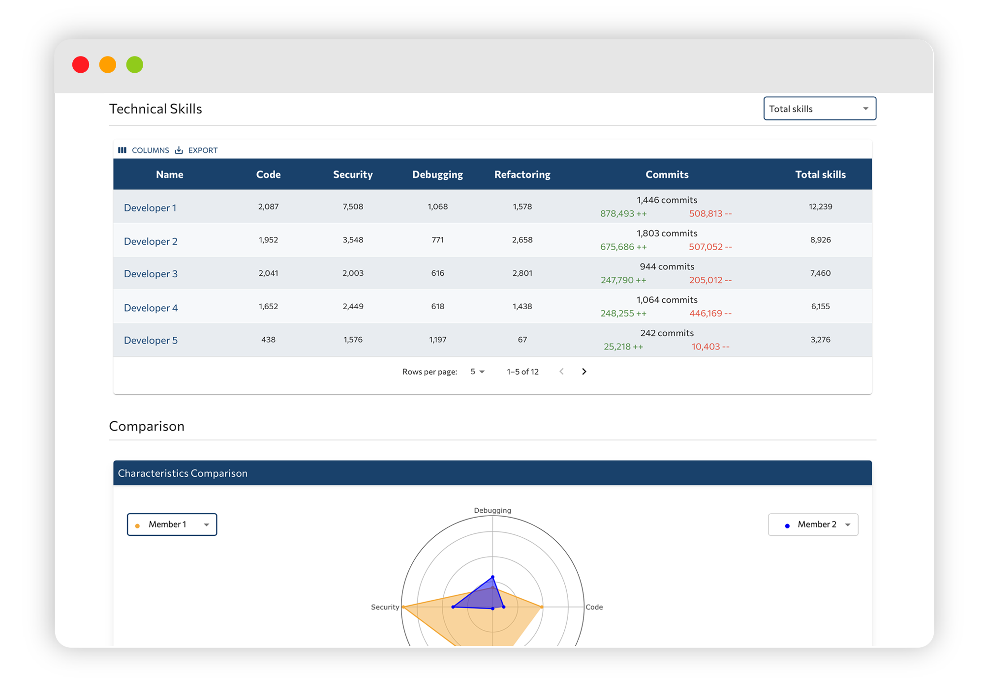Viewport: 984px width, 699px height.
Task: Open the Developer 1 profile link
Action: coord(150,207)
